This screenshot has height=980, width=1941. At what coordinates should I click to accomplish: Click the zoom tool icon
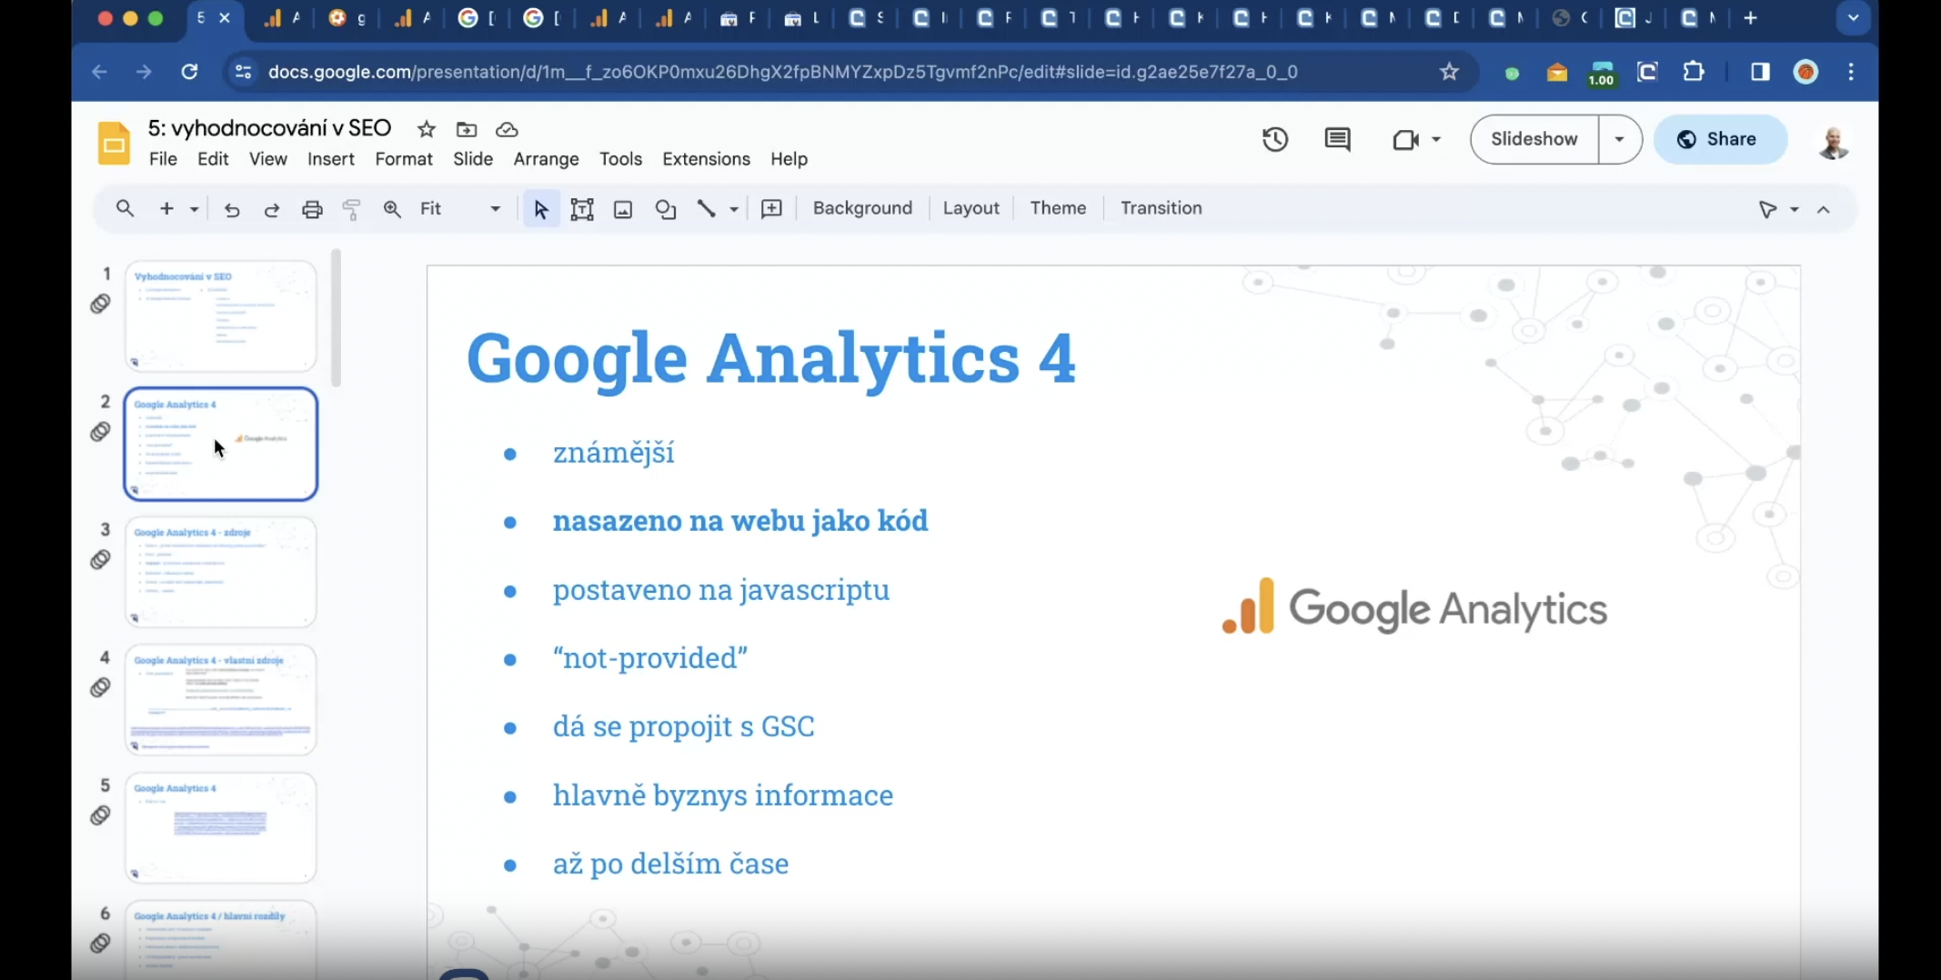click(x=392, y=209)
